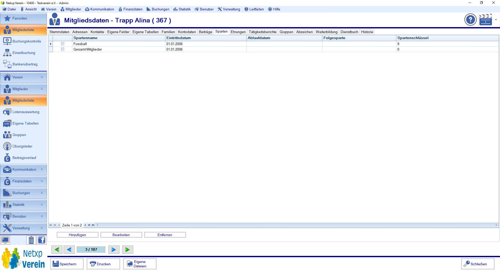Click the trash bin icon

point(31,240)
